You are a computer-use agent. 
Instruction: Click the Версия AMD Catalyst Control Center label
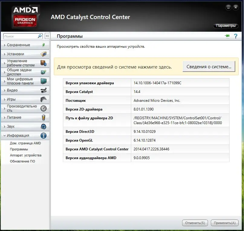tap(97, 149)
